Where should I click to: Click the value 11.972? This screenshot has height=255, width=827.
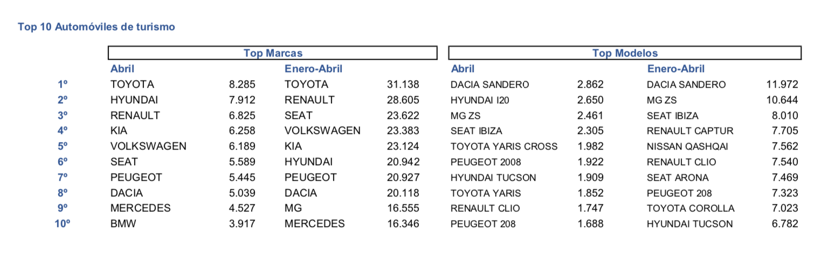pos(782,84)
